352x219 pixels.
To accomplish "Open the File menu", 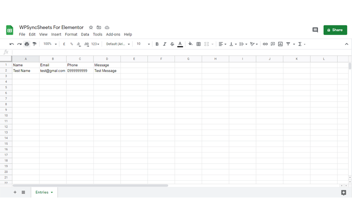I will click(x=22, y=34).
